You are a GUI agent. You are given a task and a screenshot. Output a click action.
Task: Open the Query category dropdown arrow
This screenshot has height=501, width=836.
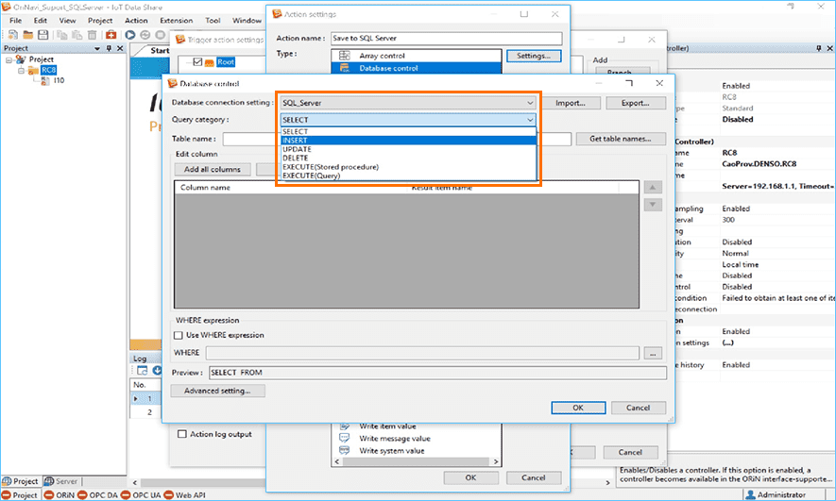[x=530, y=120]
